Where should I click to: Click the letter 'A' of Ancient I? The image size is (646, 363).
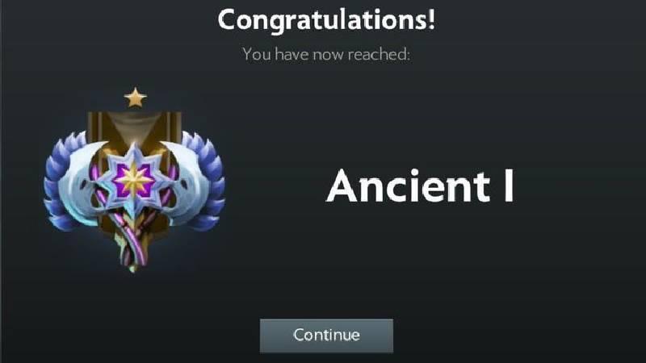[x=346, y=186]
